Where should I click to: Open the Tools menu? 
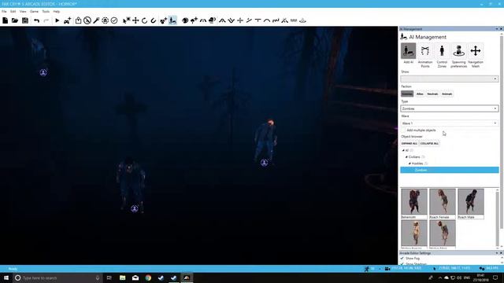(x=46, y=12)
